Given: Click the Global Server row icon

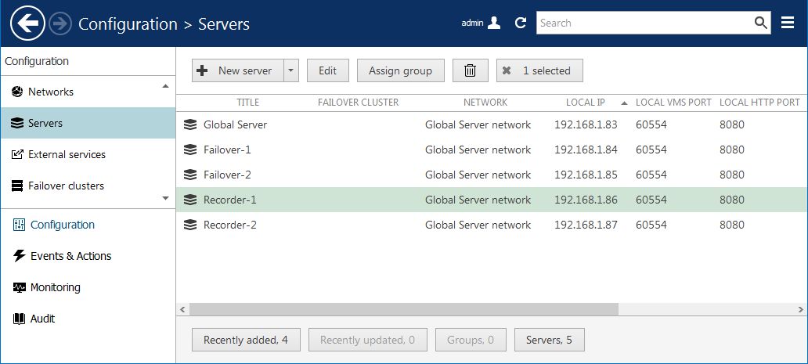Looking at the screenshot, I should 190,124.
